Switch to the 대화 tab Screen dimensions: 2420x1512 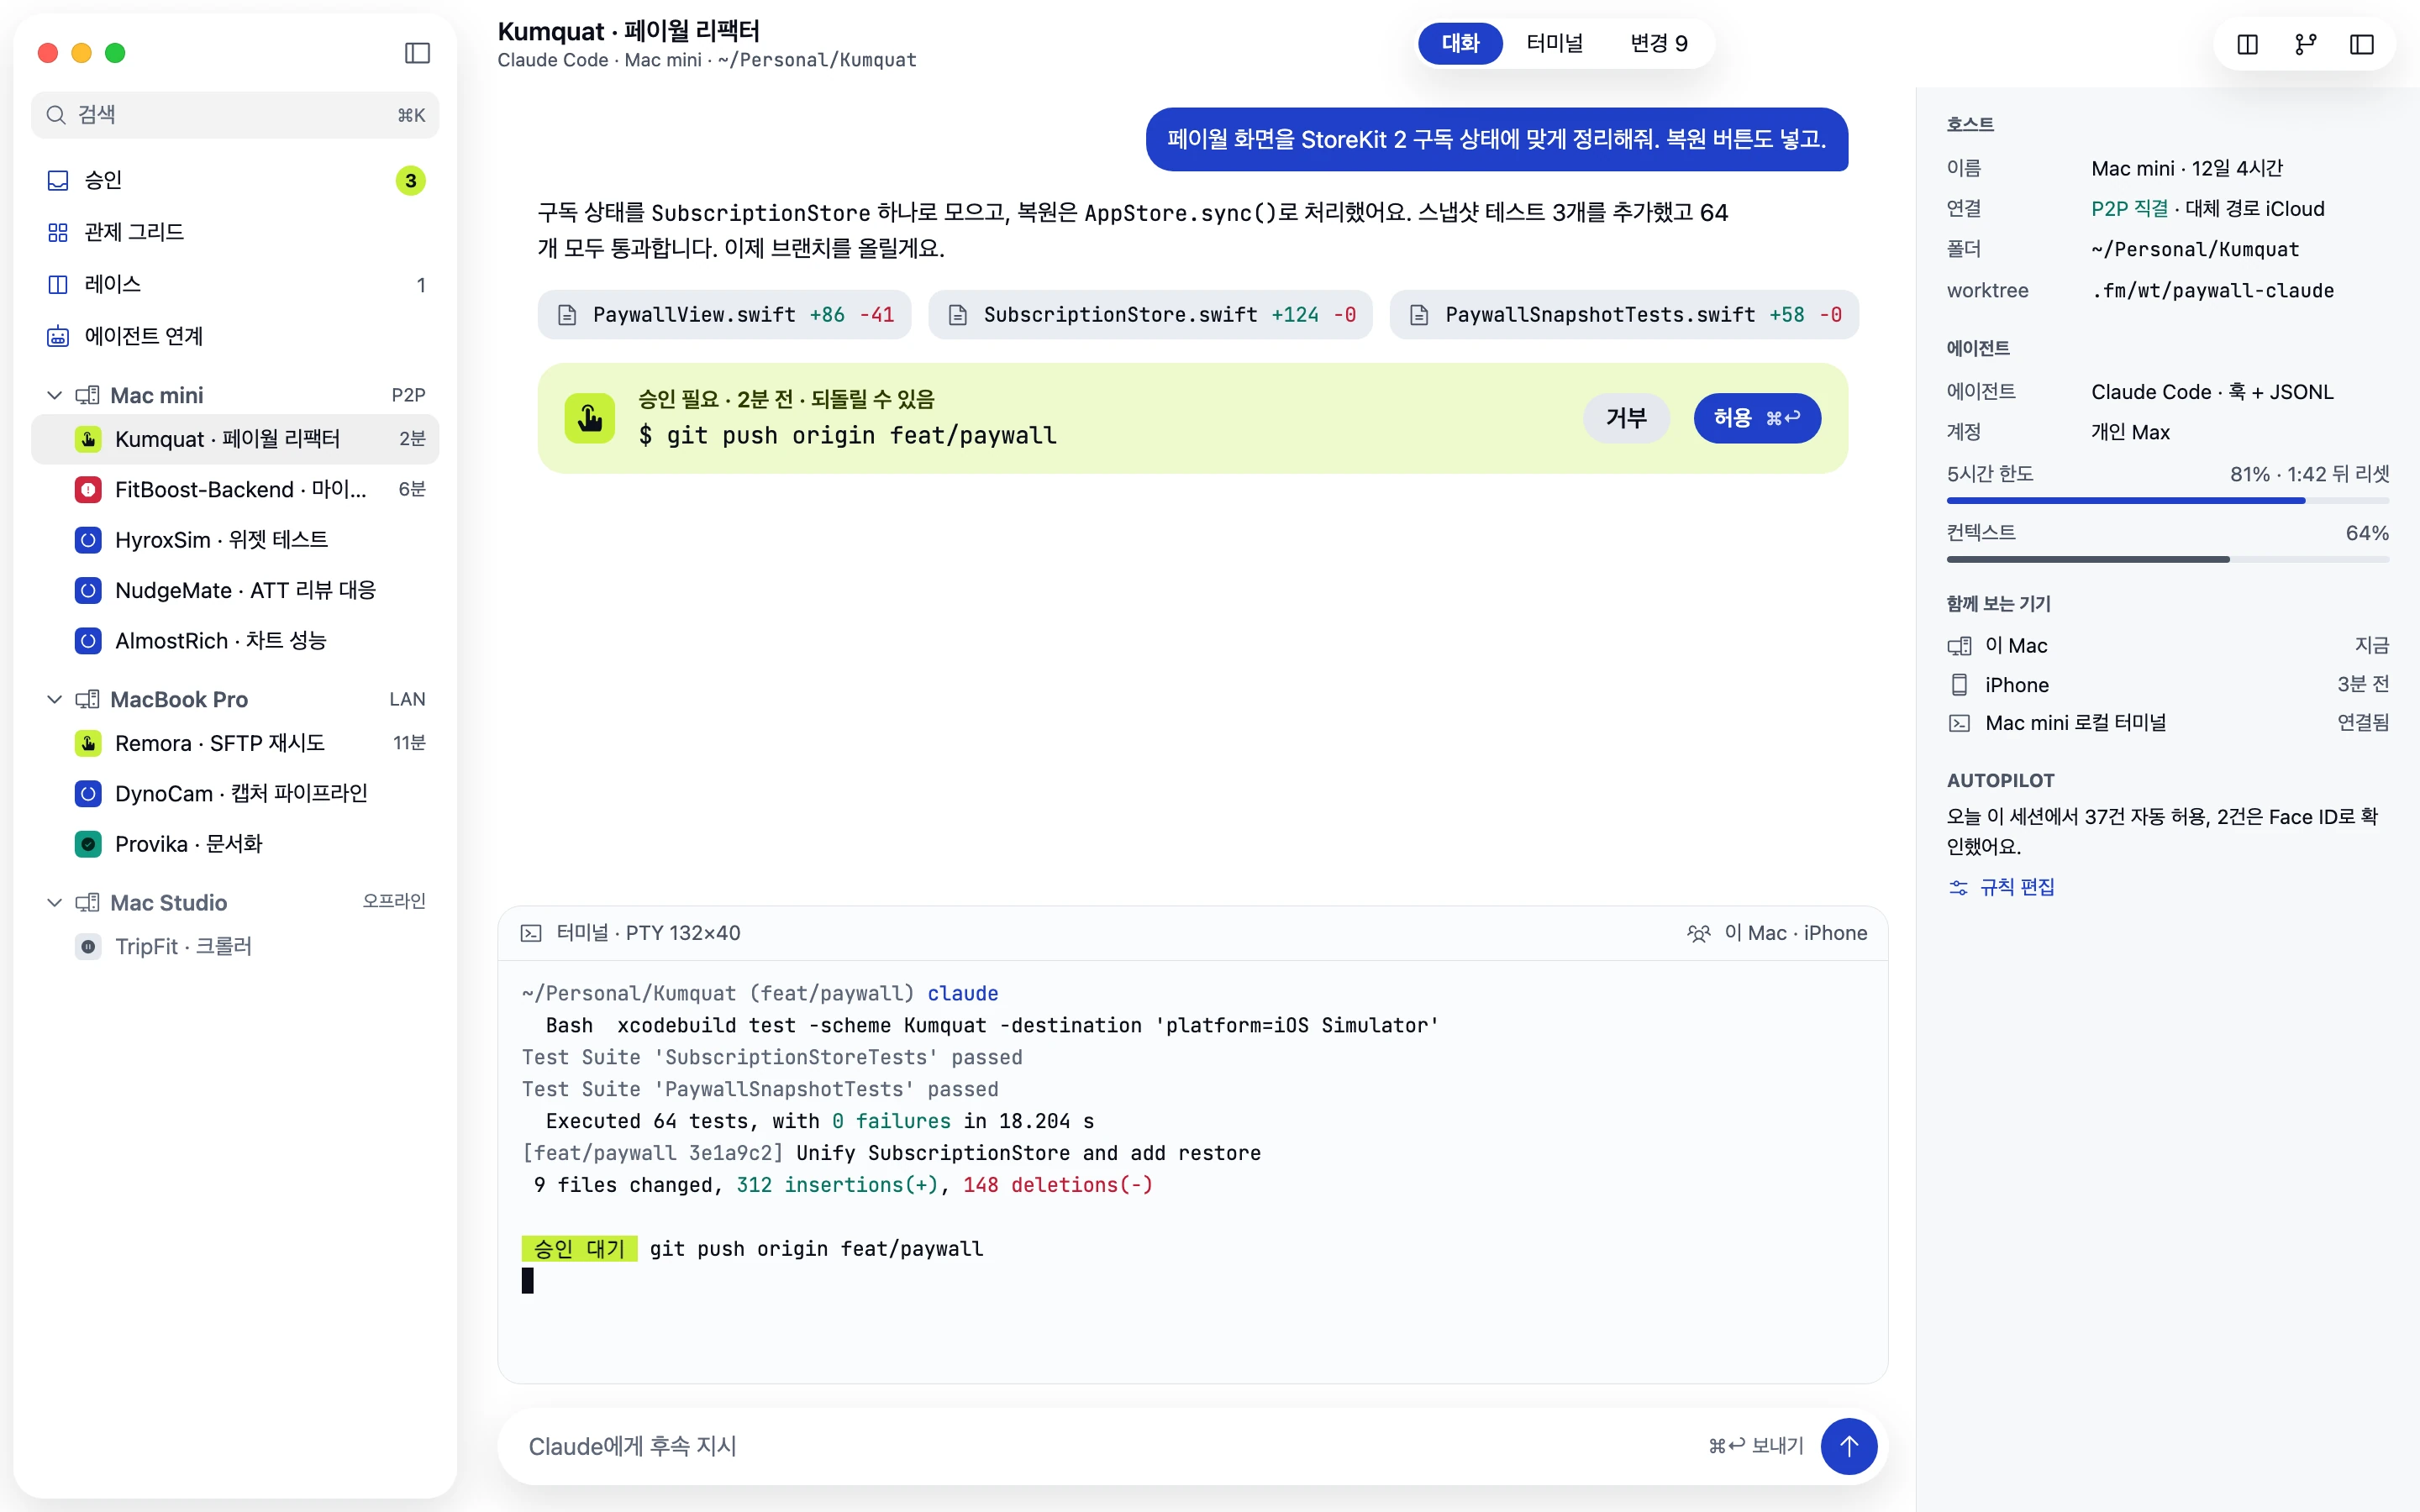[x=1460, y=44]
